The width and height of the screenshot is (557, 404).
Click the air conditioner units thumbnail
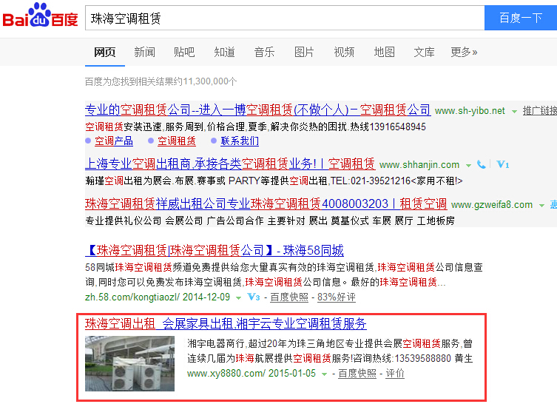(x=129, y=363)
